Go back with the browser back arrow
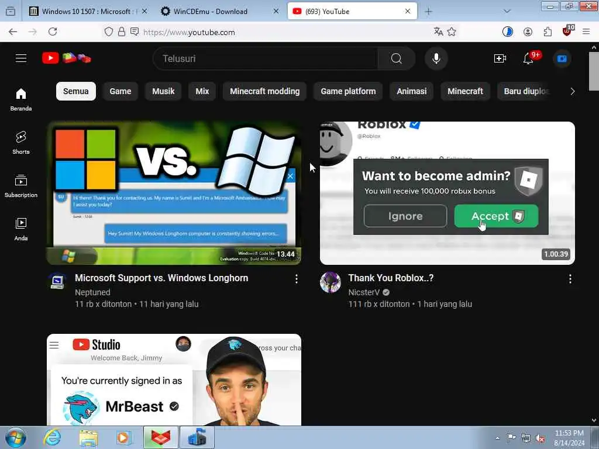Screen dimensions: 599x449 (13, 32)
